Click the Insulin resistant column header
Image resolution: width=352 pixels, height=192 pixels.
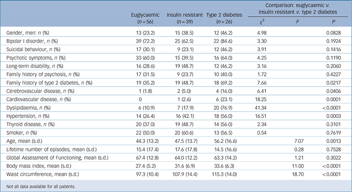(182, 15)
